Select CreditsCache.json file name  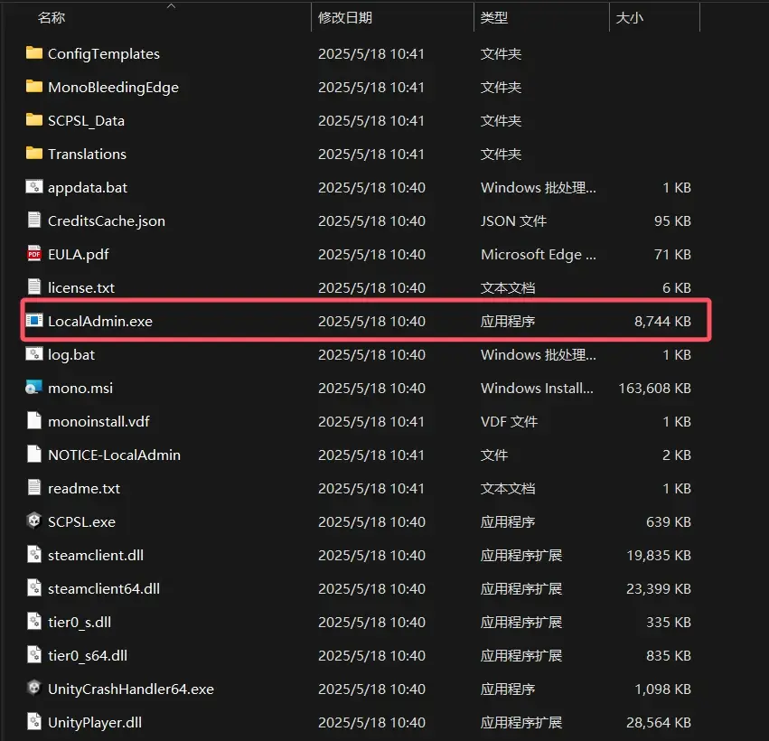pos(107,221)
